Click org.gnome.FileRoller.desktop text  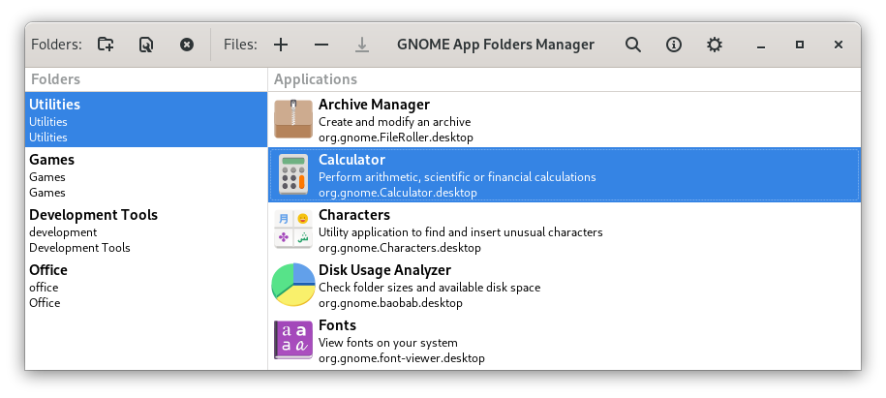point(395,138)
